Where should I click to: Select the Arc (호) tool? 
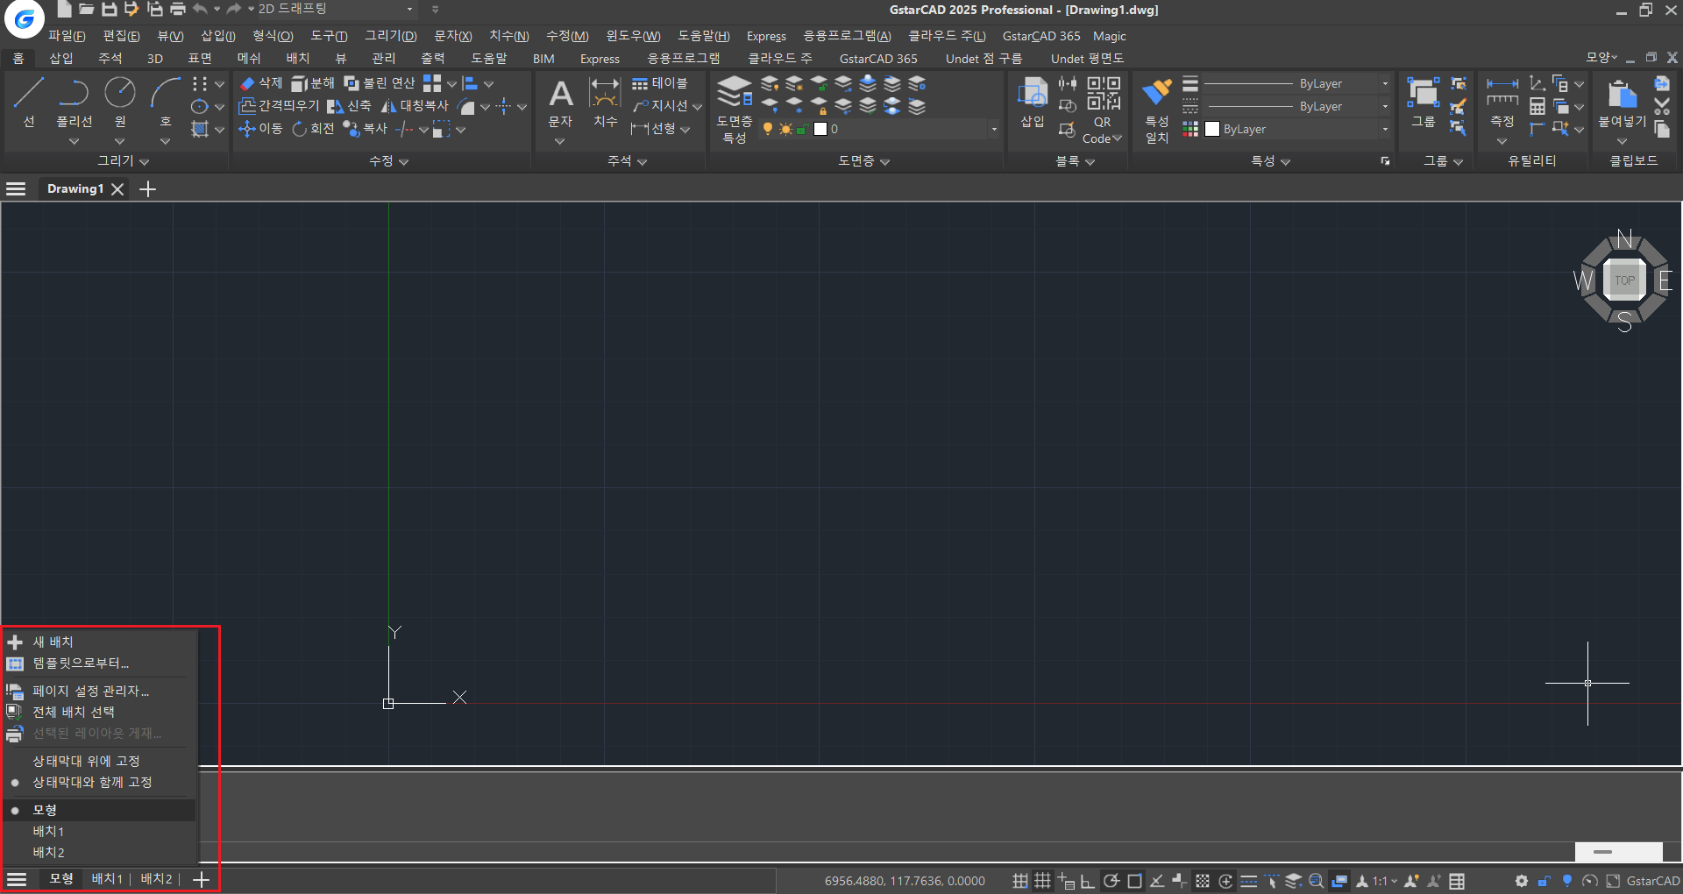click(165, 101)
